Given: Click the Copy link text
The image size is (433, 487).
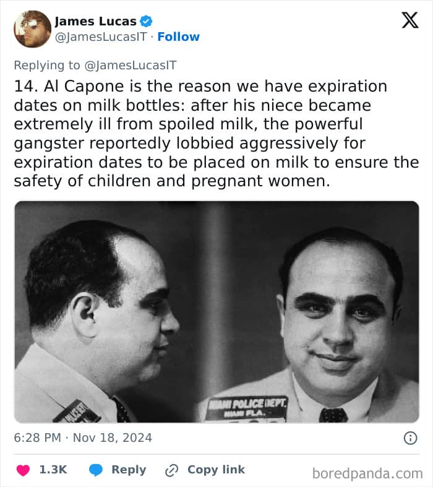Looking at the screenshot, I should (216, 470).
